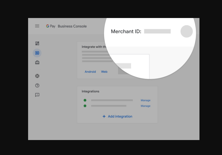This screenshot has width=222, height=155.
Task: Select the first integration name bar
Action: click(112, 100)
